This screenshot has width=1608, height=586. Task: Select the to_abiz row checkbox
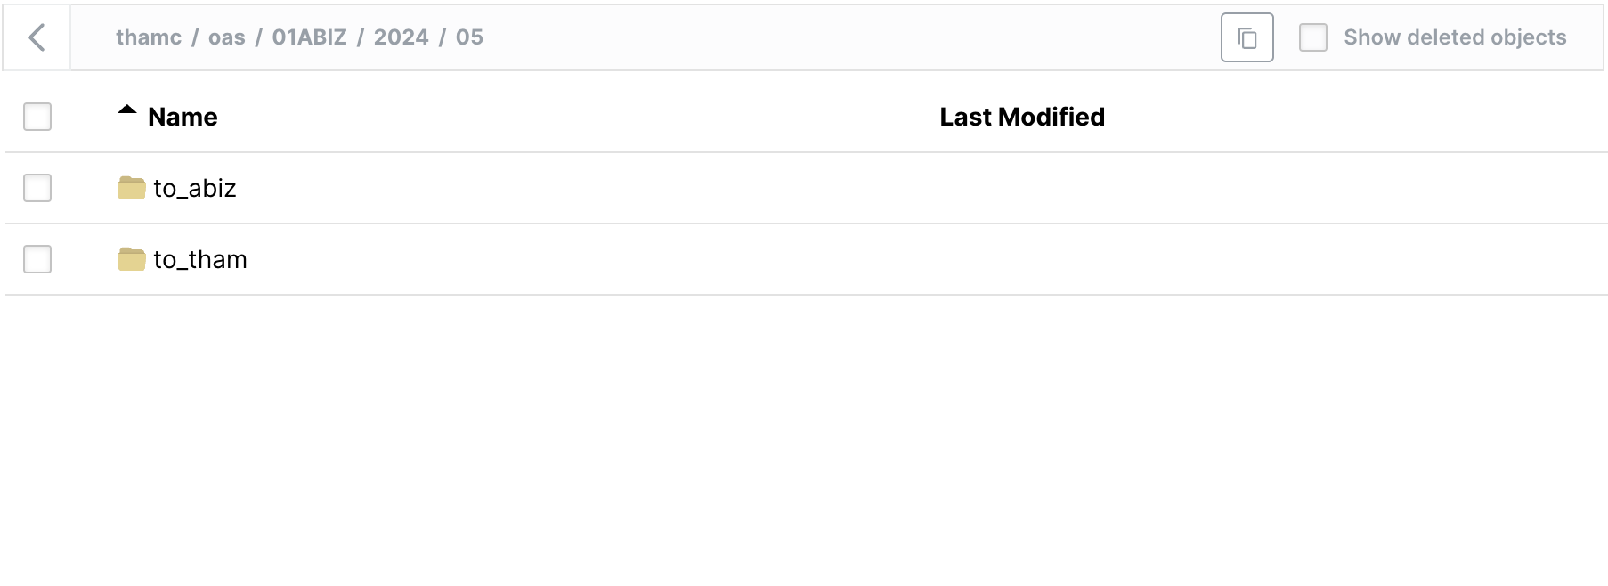click(x=37, y=188)
